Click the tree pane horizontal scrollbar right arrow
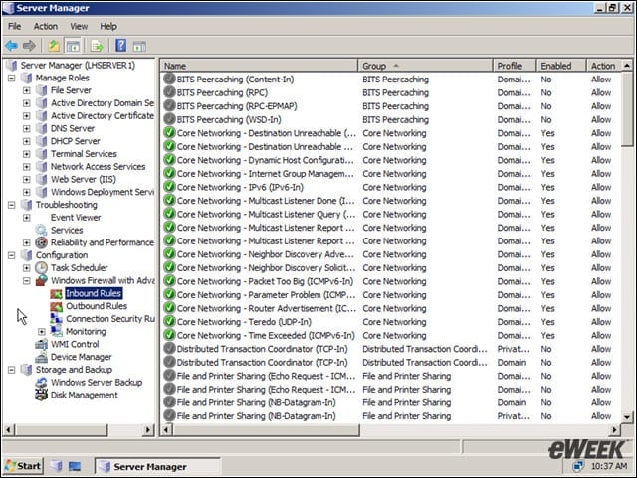This screenshot has width=637, height=478. [148, 429]
